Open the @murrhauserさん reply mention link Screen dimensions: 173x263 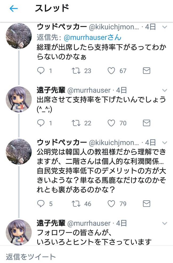92,36
